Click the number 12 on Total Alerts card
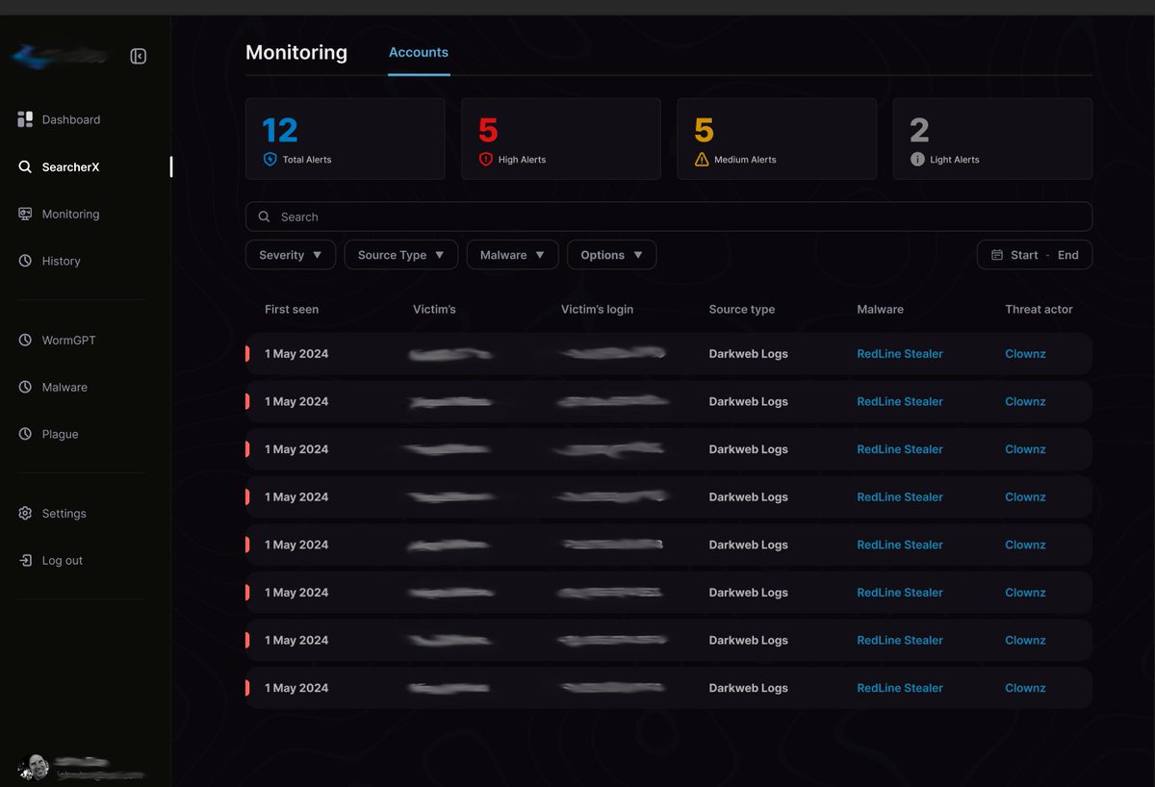Viewport: 1155px width, 787px height. 280,130
